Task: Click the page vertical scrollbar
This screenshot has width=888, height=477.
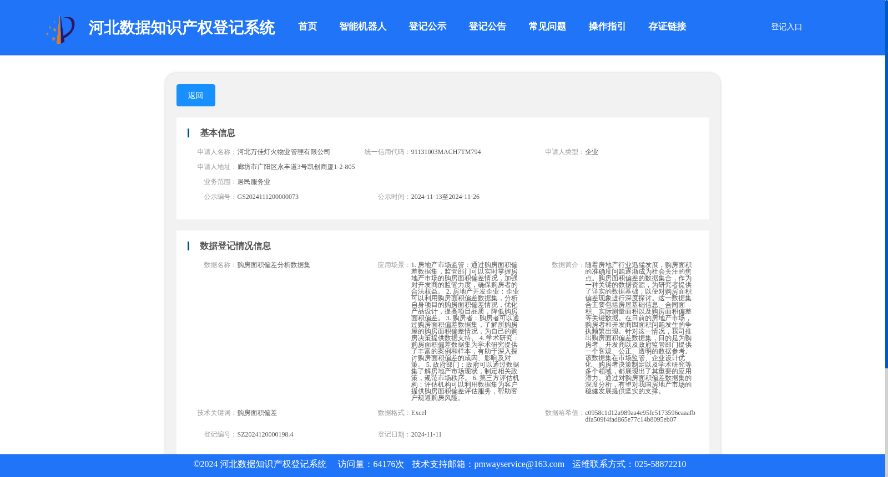Action: [886, 184]
